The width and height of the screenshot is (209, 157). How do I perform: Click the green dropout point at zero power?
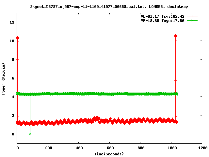click(30, 134)
